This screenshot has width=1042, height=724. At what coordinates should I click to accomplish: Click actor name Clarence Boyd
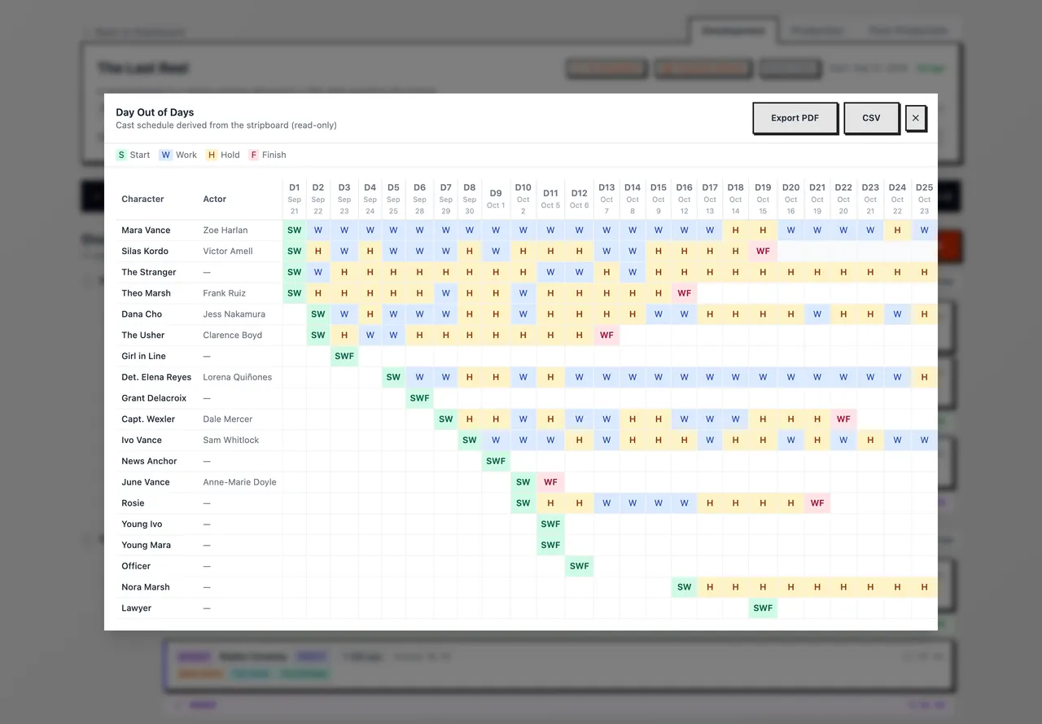[232, 336]
